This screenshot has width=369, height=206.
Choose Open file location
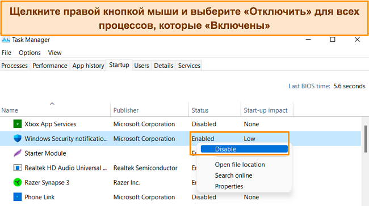(240, 165)
